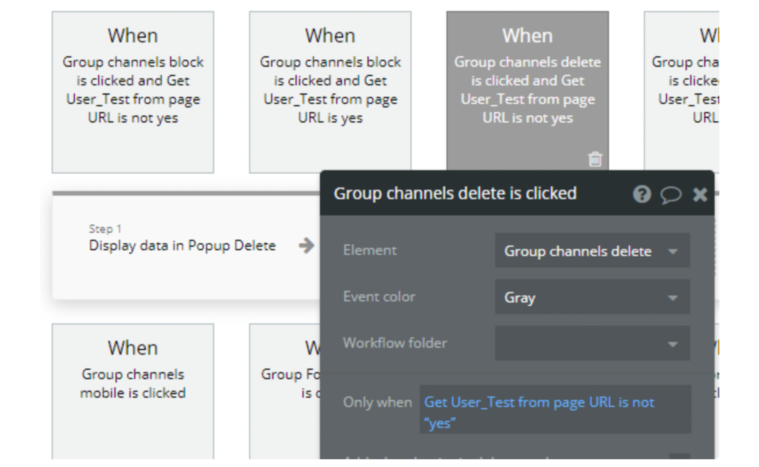The image size is (759, 467).
Task: Select Step 1 Display data in Popup Delete
Action: click(x=182, y=246)
